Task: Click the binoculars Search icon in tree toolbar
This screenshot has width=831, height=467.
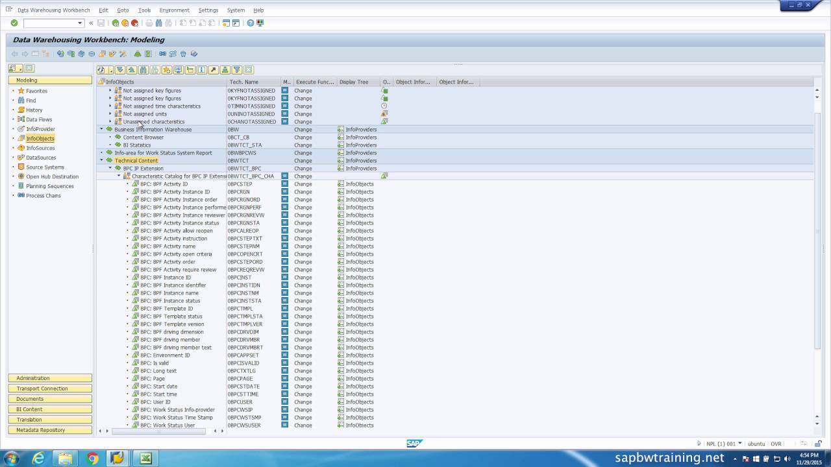Action: point(143,69)
